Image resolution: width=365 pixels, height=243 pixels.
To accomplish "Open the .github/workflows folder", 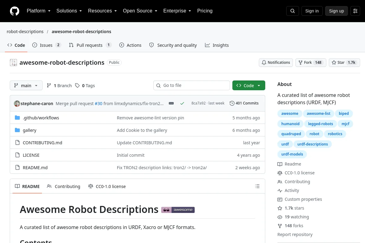I will click(x=41, y=118).
